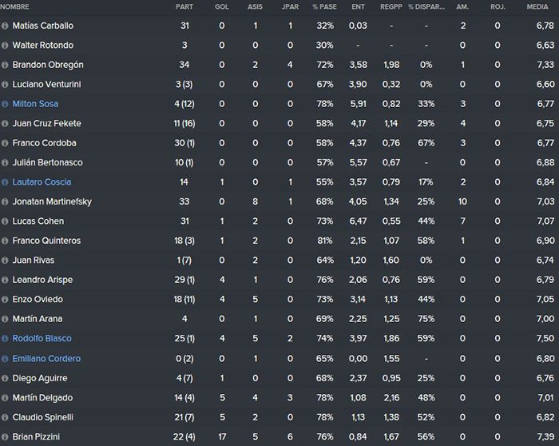Sort by % PASE column header
The image size is (559, 446).
click(x=324, y=6)
